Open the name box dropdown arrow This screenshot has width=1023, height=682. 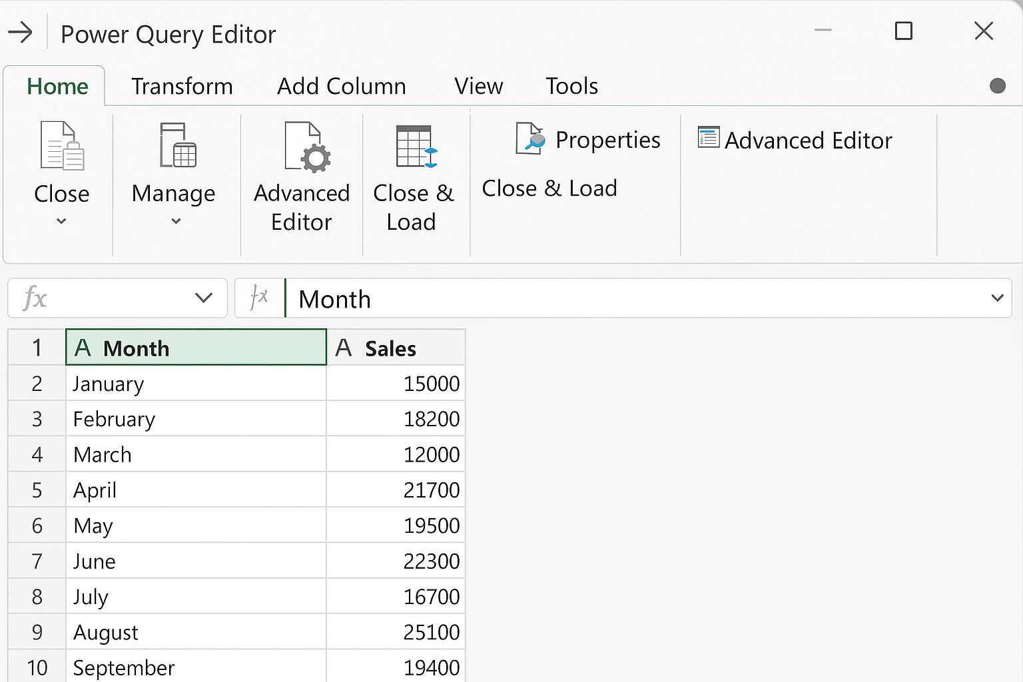pyautogui.click(x=204, y=298)
